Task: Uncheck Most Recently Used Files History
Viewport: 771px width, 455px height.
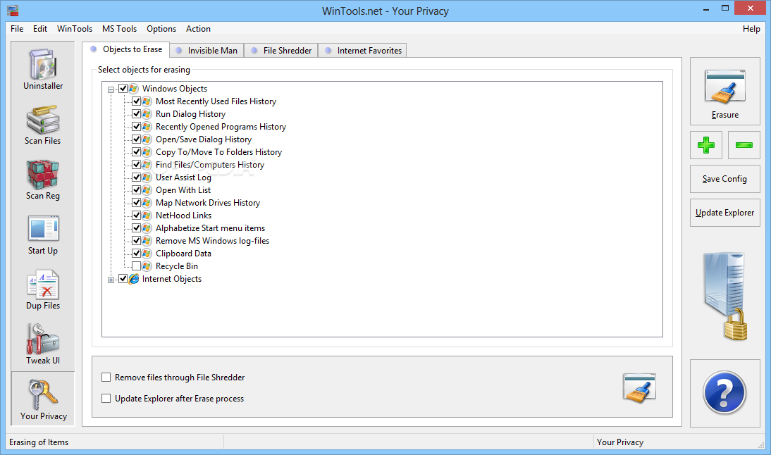Action: tap(136, 101)
